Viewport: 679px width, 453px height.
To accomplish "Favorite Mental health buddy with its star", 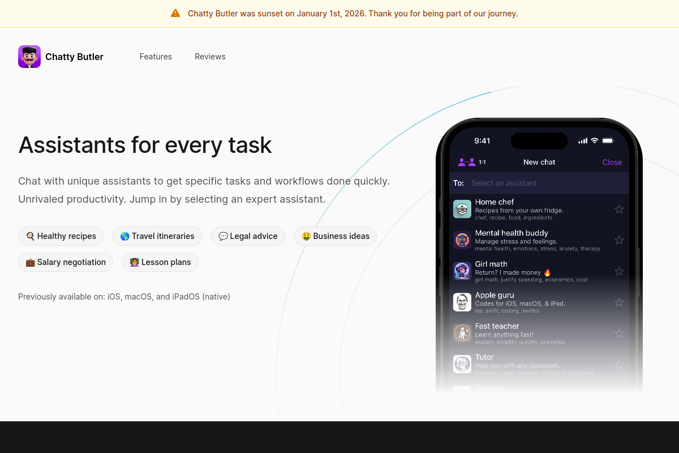I will pyautogui.click(x=619, y=240).
